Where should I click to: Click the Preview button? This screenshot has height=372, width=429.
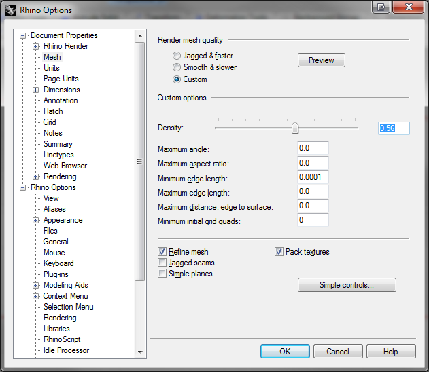point(321,60)
